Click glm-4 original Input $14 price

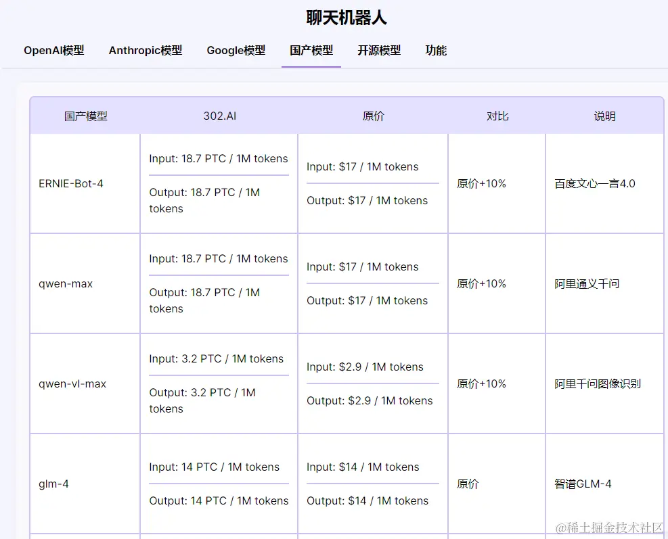(x=363, y=467)
